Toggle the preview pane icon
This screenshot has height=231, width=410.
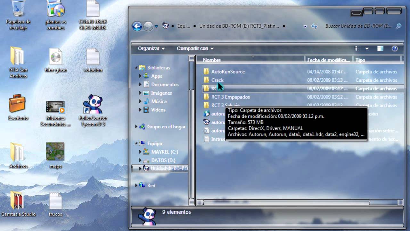point(380,48)
